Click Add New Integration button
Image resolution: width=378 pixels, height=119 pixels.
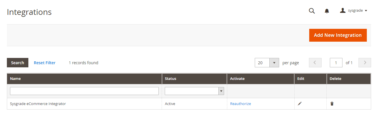[338, 35]
